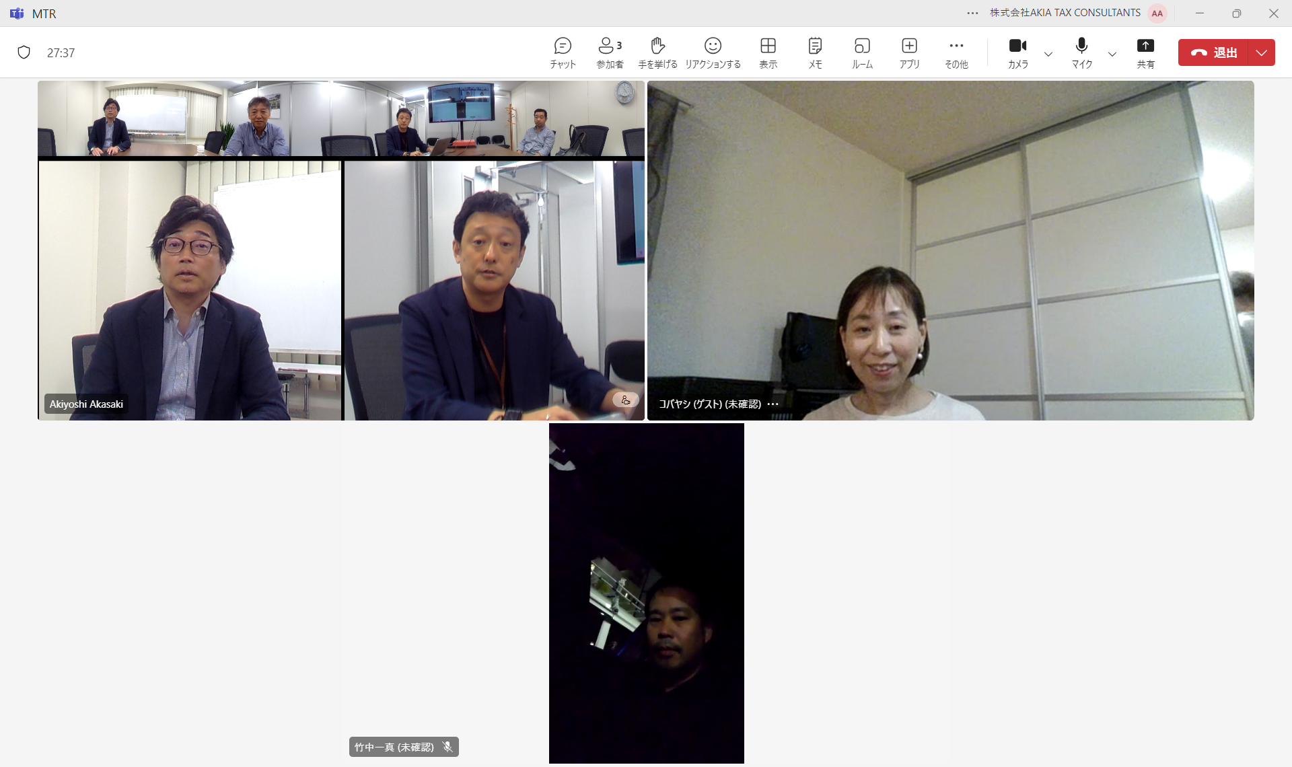Click the 株式会社AKIA TAX CONSULTANTS organization name
Screen dimensions: 1292x767
[x=1065, y=13]
